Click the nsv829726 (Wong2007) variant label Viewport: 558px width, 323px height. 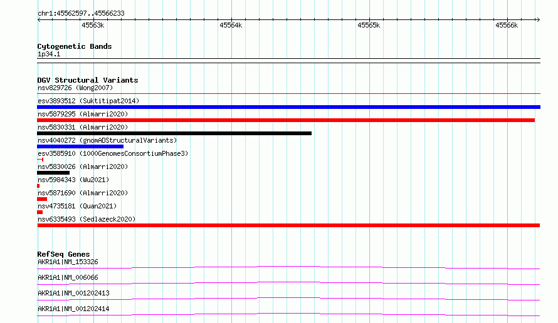[x=75, y=88]
